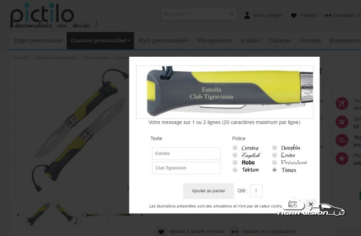
Task: Click heart icon for Ajouter à la liste d'envies
Action: coord(162,232)
